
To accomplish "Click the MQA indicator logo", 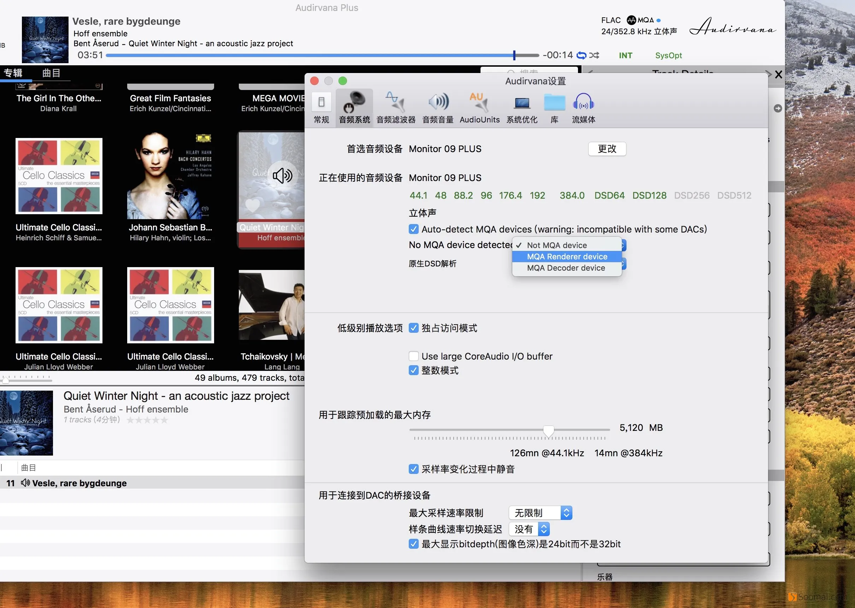I will click(640, 20).
